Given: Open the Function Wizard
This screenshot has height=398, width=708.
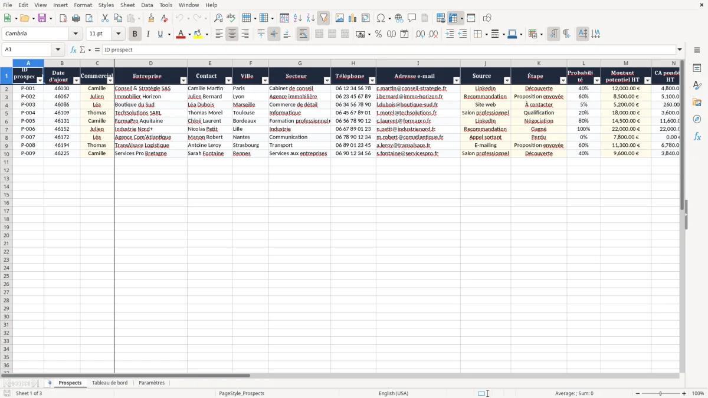Looking at the screenshot, I should 73,50.
